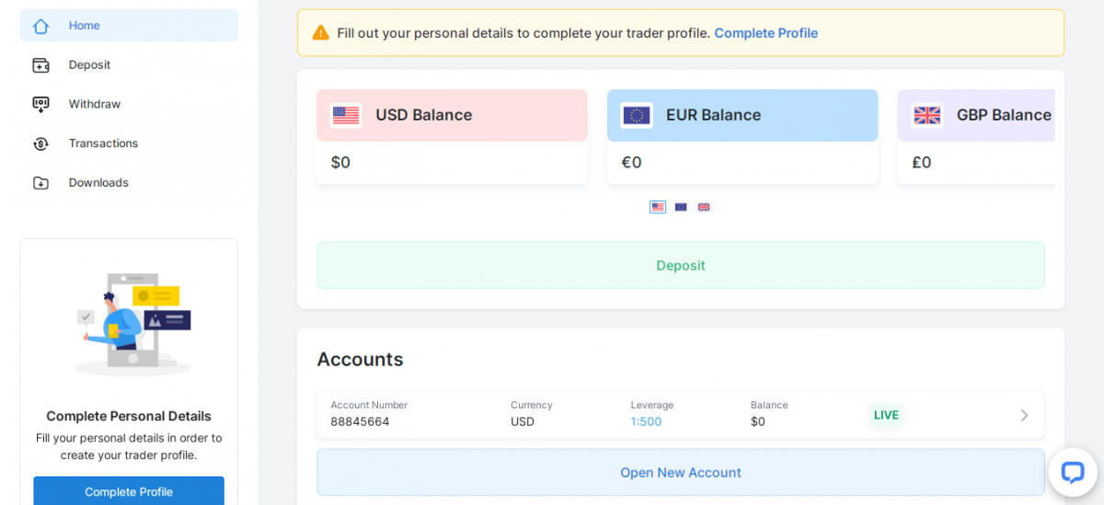The height and width of the screenshot is (505, 1104).
Task: Click the Open New Account button
Action: click(x=681, y=472)
